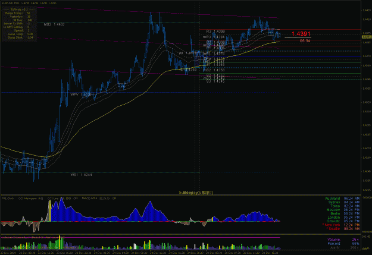372x255 pixels.
Task: Click the Volume readout in volume panel
Action: point(343,240)
